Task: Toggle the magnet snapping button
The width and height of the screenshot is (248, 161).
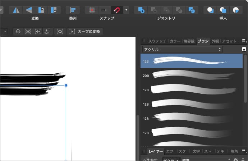Action: coord(116,10)
